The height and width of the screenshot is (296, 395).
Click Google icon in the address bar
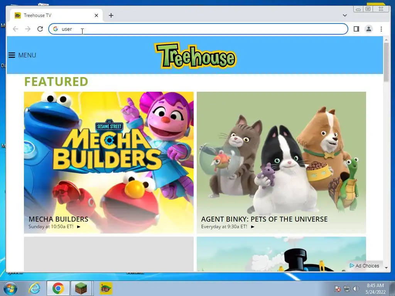(56, 29)
